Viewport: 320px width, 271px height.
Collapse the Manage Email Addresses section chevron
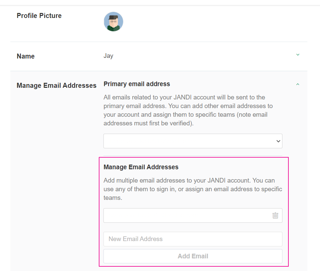click(x=298, y=84)
